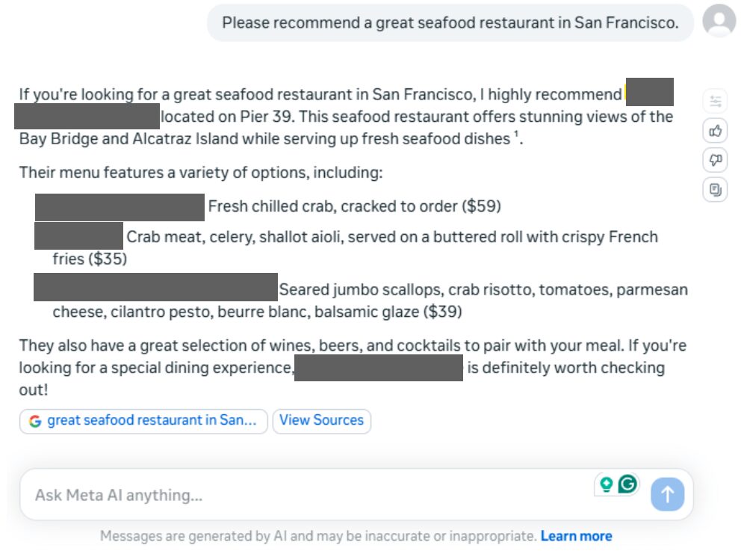Click the redacted name before 'Crab meat, celery'
The height and width of the screenshot is (551, 741).
tap(78, 236)
